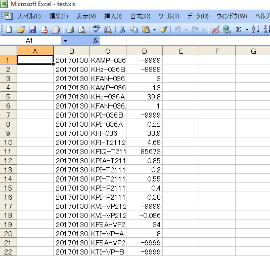Open the ファイル(F) menu

[x=29, y=16]
